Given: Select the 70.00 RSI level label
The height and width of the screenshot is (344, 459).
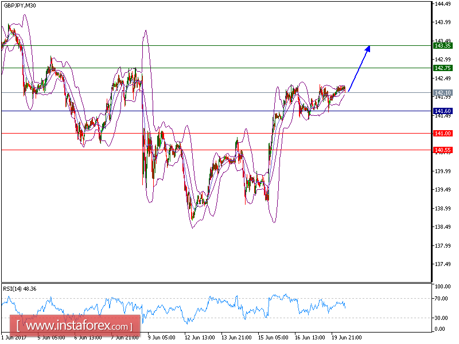Looking at the screenshot, I should (x=442, y=298).
